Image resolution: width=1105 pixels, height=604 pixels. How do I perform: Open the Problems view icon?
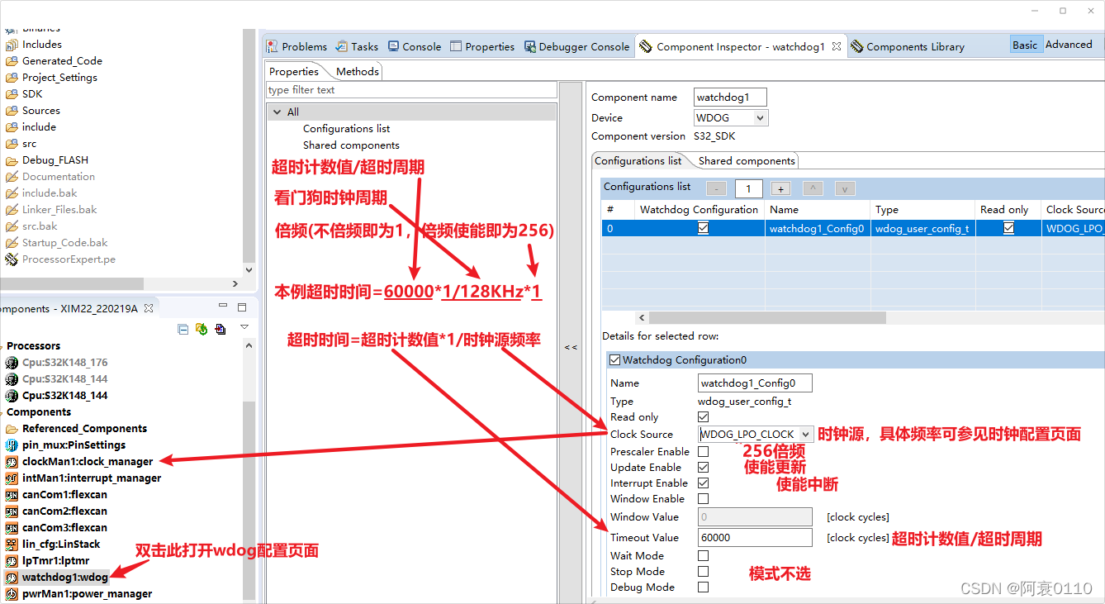pyautogui.click(x=273, y=46)
